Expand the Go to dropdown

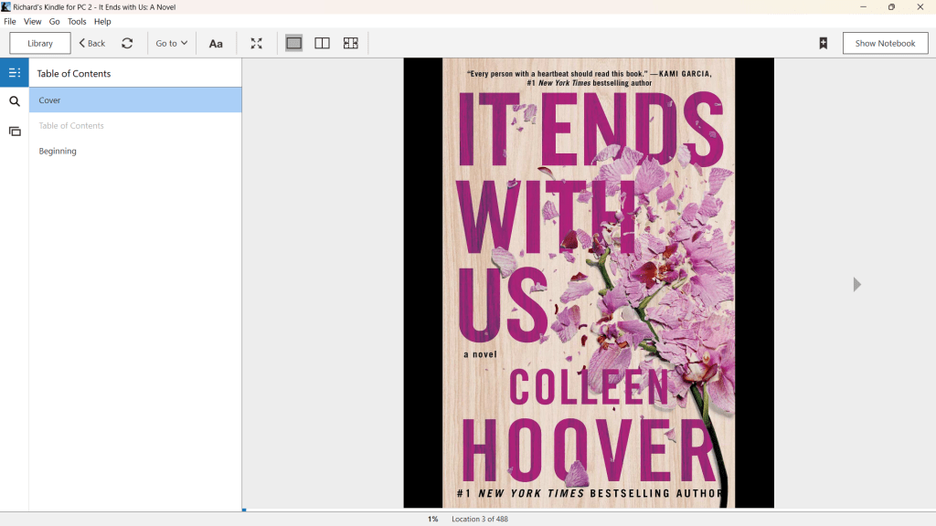(x=171, y=43)
